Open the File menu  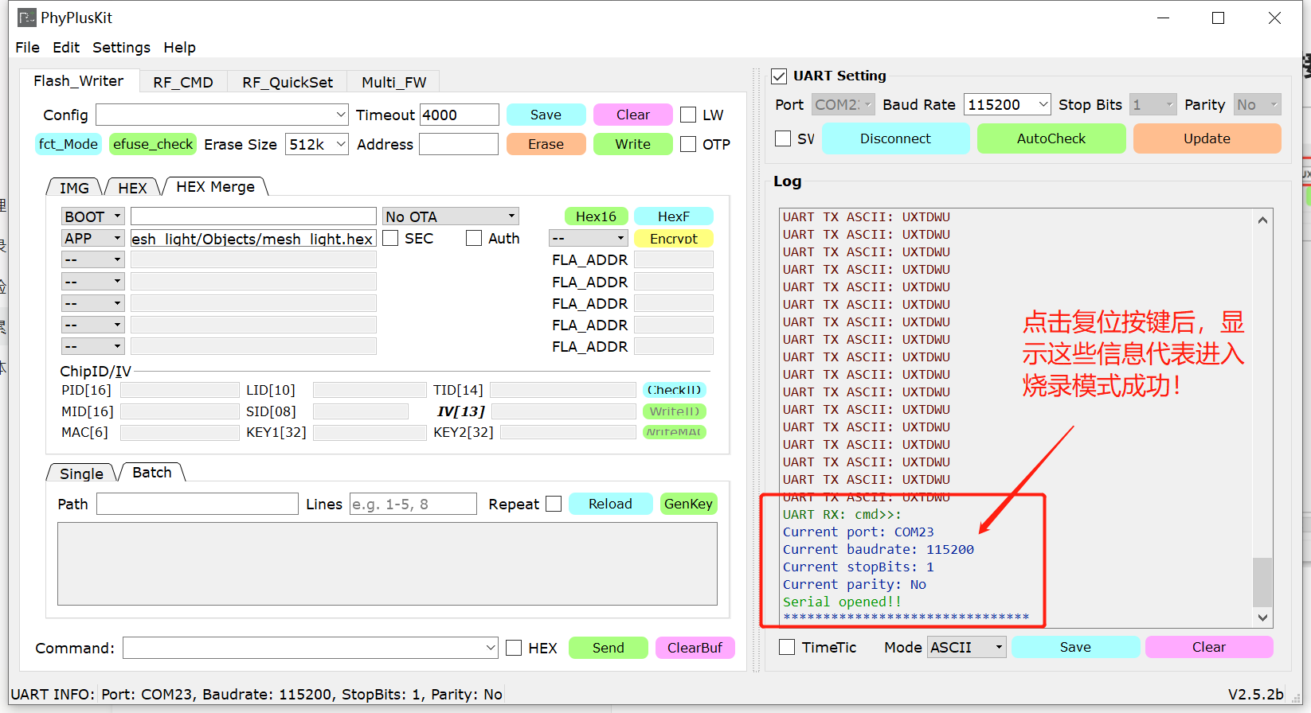[27, 48]
